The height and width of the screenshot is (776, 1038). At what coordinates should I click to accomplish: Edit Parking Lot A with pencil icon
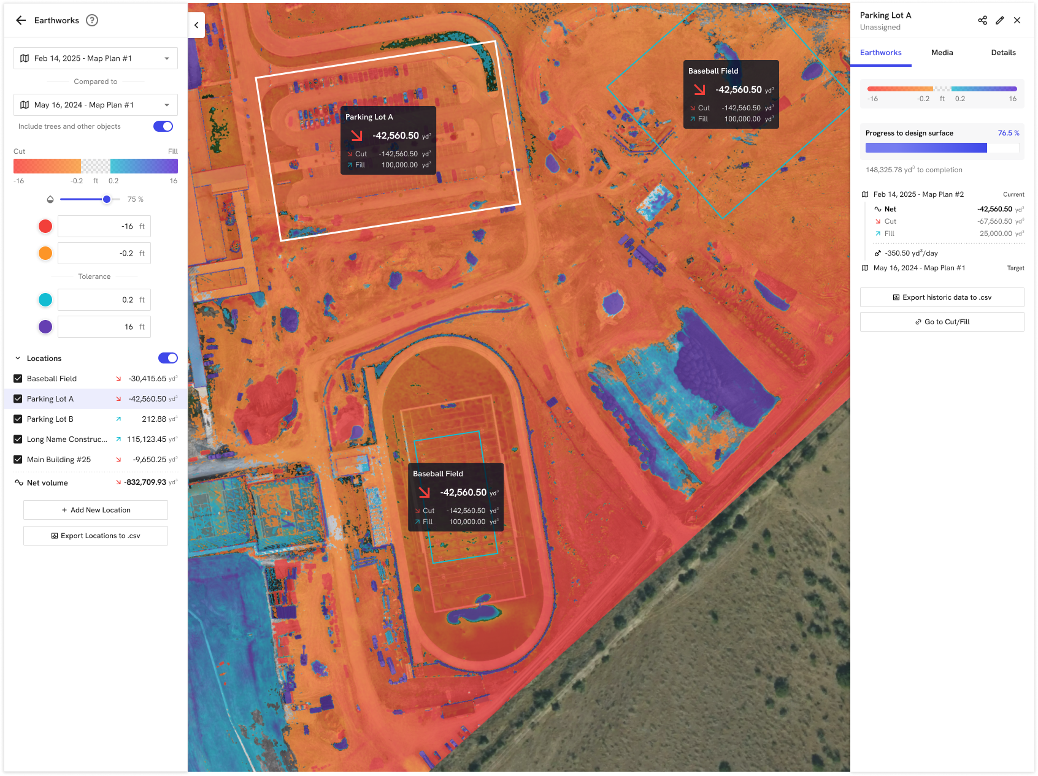coord(1000,20)
